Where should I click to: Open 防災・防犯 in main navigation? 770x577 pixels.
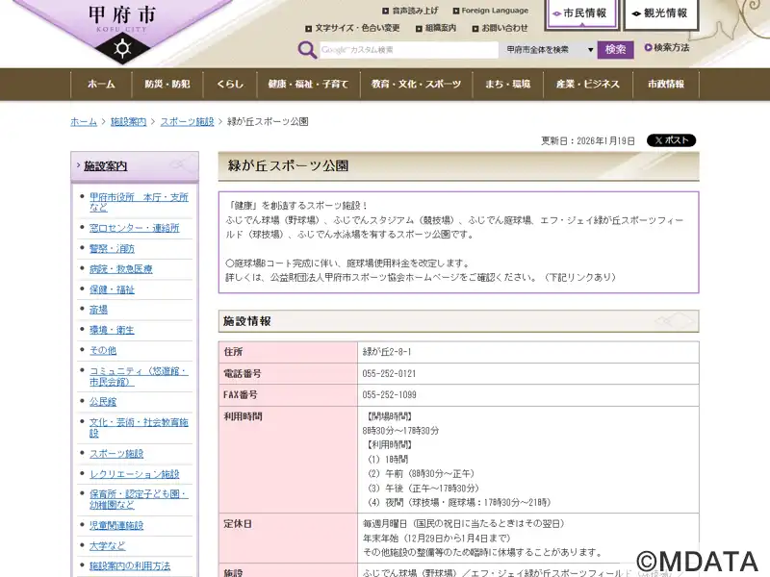pos(167,85)
